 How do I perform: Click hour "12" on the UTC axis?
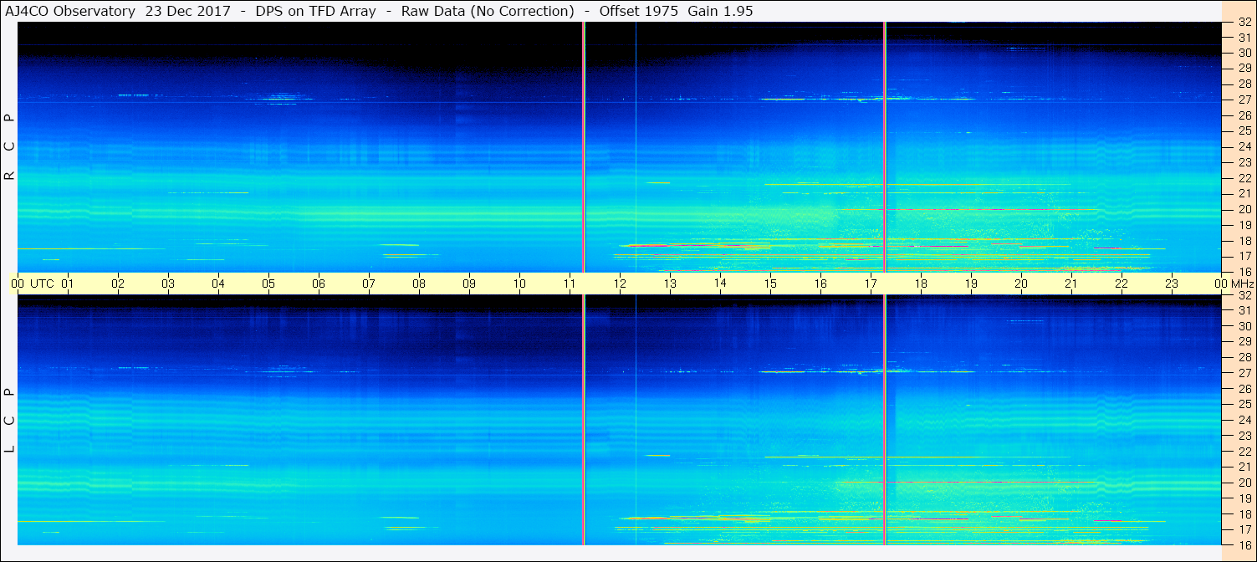620,284
